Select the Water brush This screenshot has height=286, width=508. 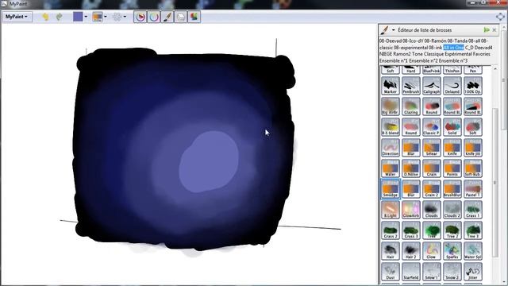click(x=391, y=168)
